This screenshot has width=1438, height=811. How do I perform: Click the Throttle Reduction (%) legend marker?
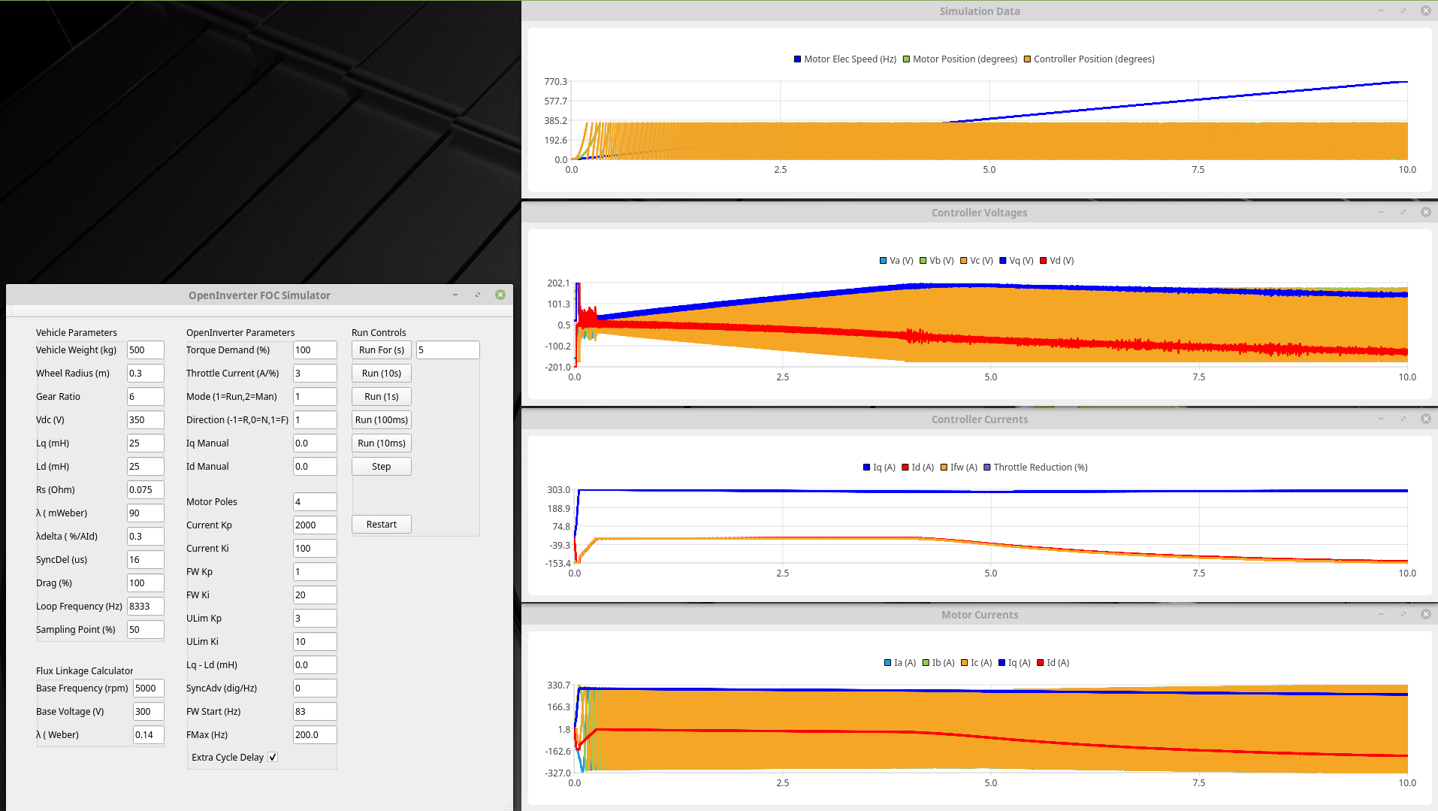coord(987,468)
